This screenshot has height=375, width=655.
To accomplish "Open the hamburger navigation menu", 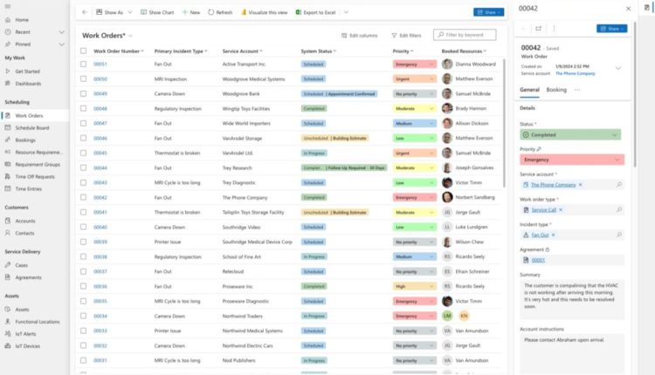I will tap(9, 7).
